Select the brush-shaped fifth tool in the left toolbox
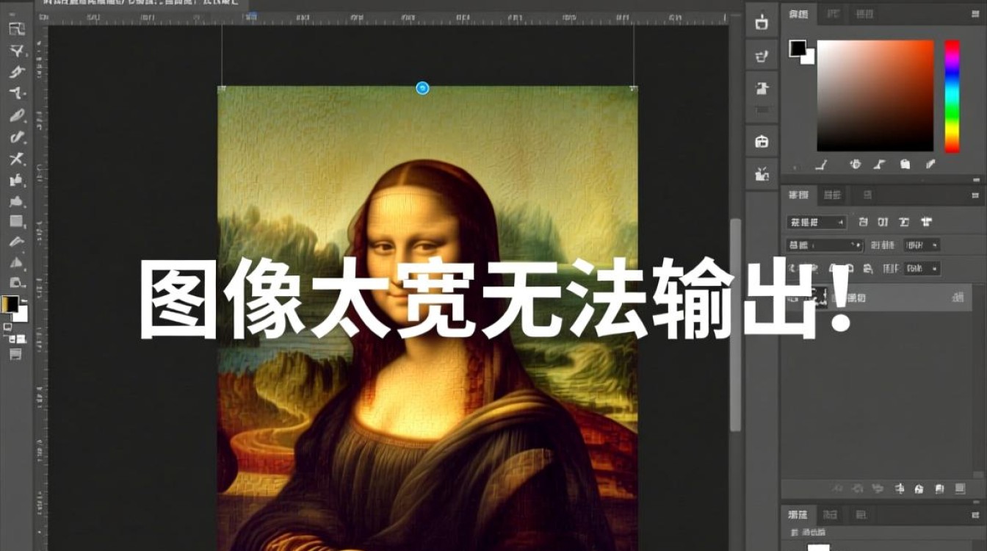Viewport: 987px width, 551px height. pyautogui.click(x=16, y=115)
